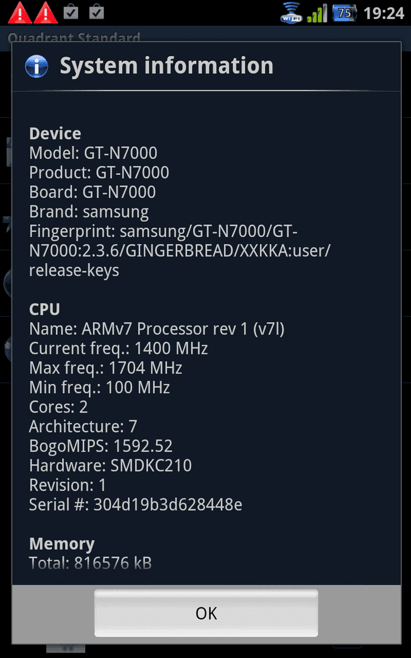Tap the Device section heading

pyautogui.click(x=55, y=133)
